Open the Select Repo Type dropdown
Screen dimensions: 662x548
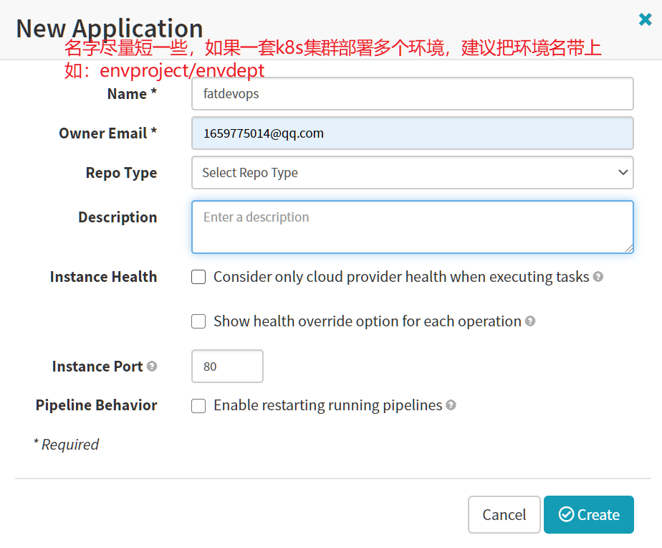pyautogui.click(x=412, y=173)
